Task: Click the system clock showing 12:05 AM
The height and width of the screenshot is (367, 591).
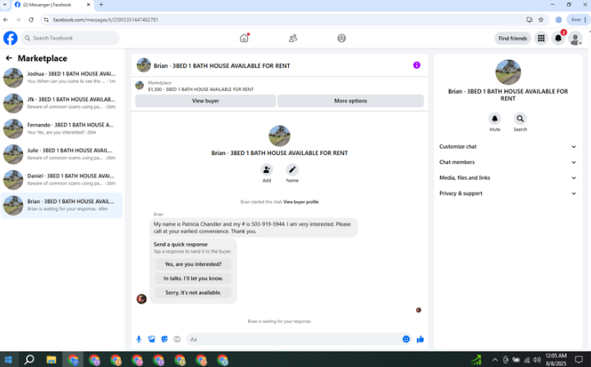Action: click(556, 360)
